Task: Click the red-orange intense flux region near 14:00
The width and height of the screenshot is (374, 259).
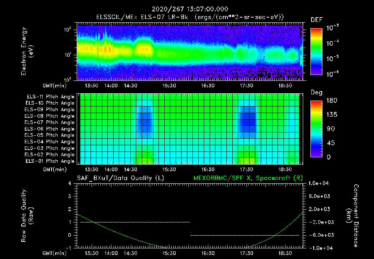Action: [106, 49]
